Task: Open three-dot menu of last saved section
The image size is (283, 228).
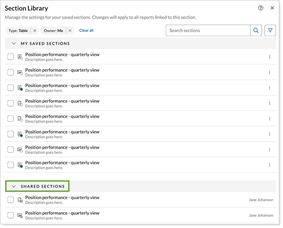Action: tap(270, 165)
